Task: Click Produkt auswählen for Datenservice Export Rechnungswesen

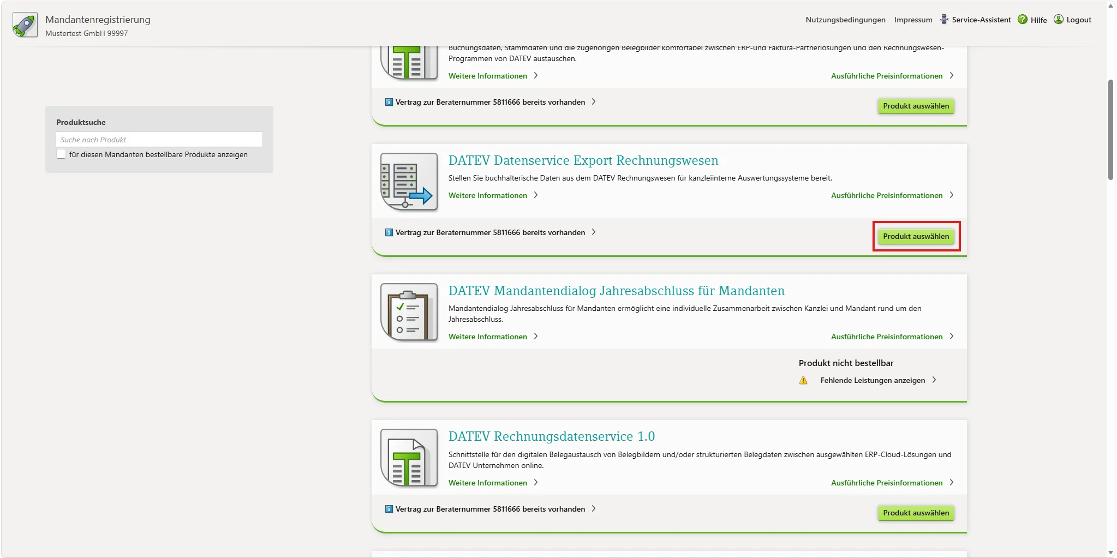Action: [916, 236]
